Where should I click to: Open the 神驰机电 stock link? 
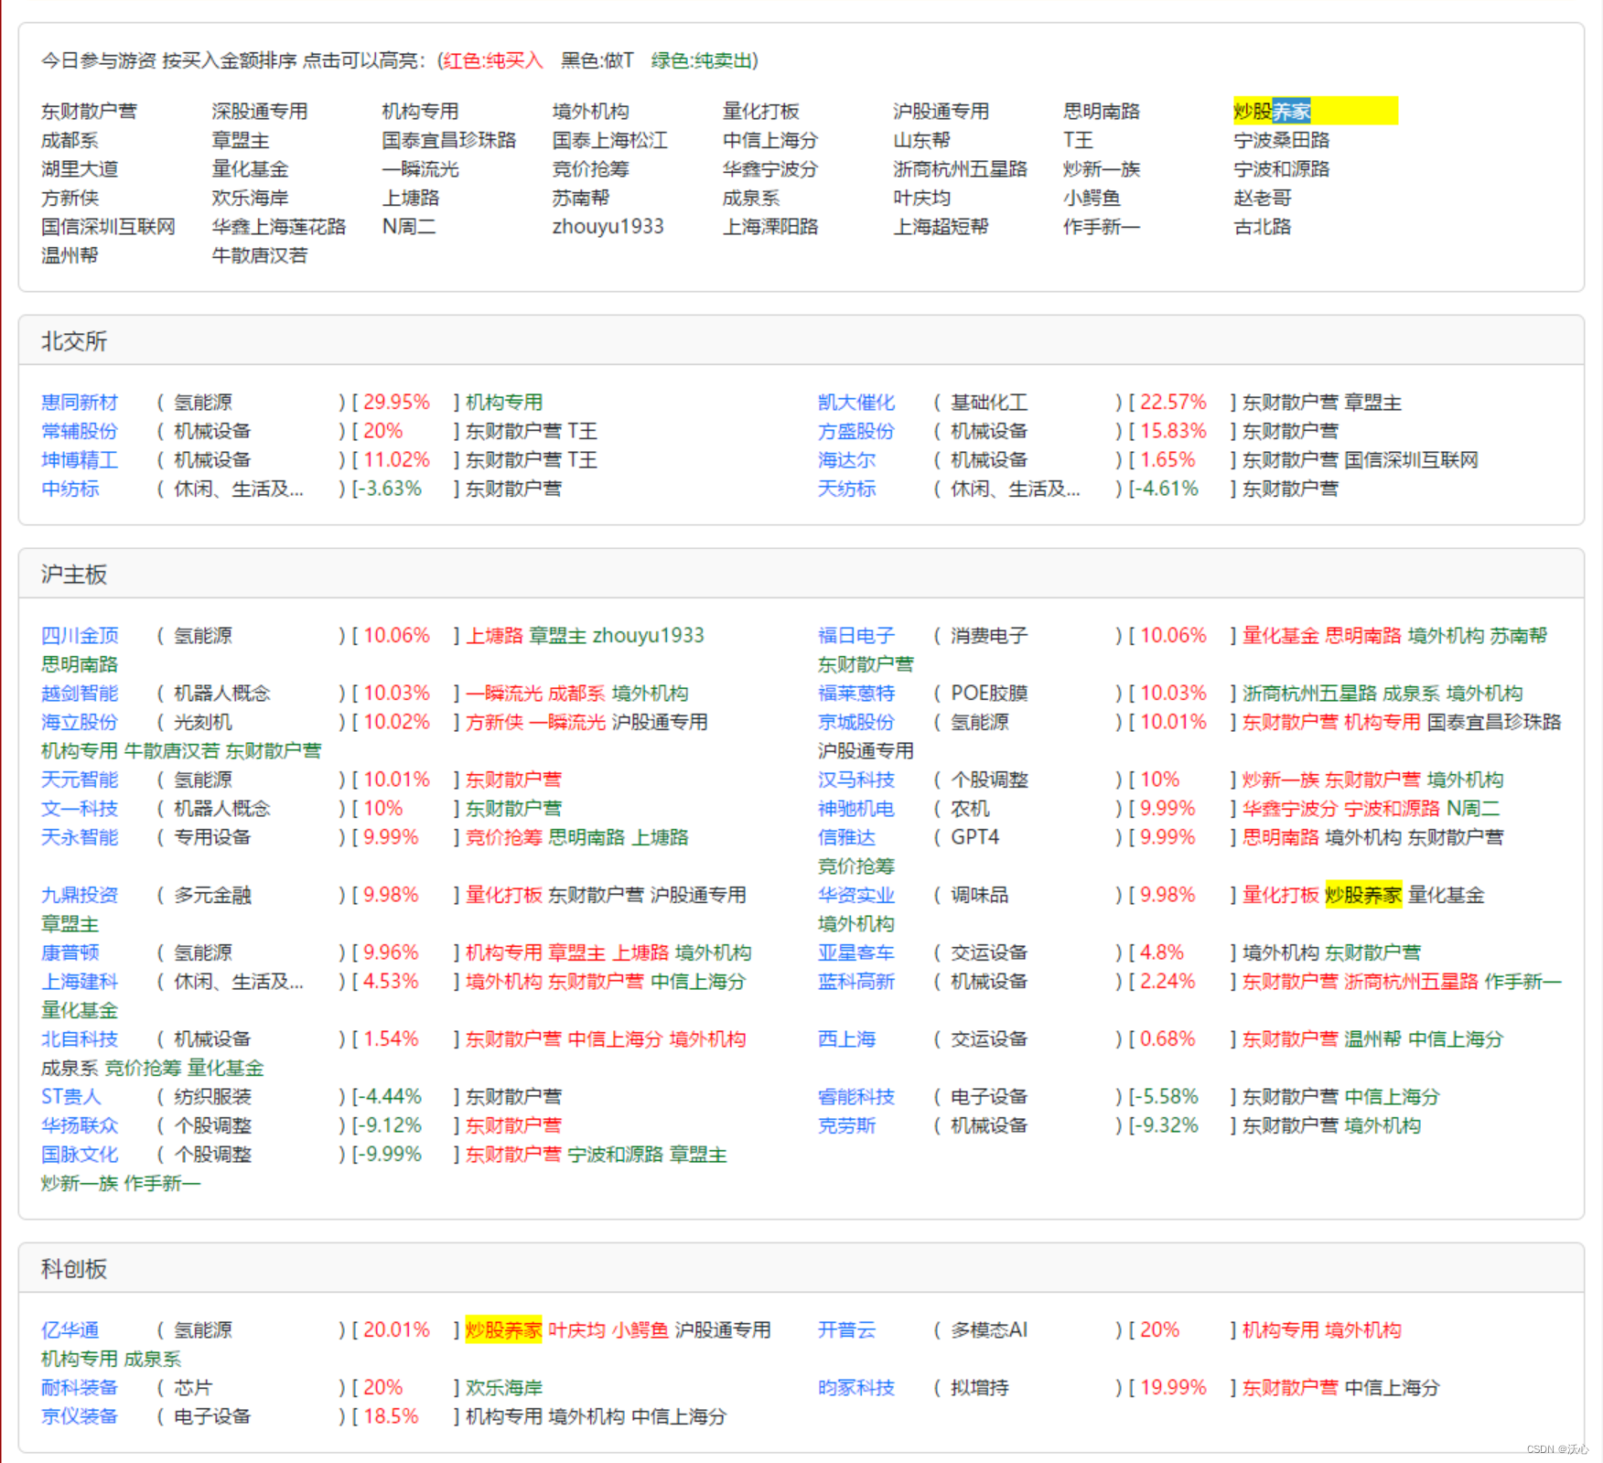855,808
